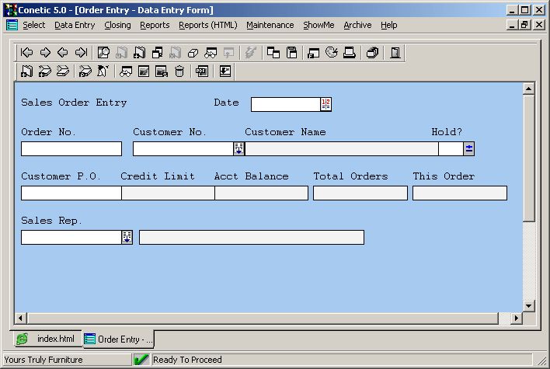Click the trash can delete icon
Image resolution: width=550 pixels, height=369 pixels.
(x=179, y=71)
